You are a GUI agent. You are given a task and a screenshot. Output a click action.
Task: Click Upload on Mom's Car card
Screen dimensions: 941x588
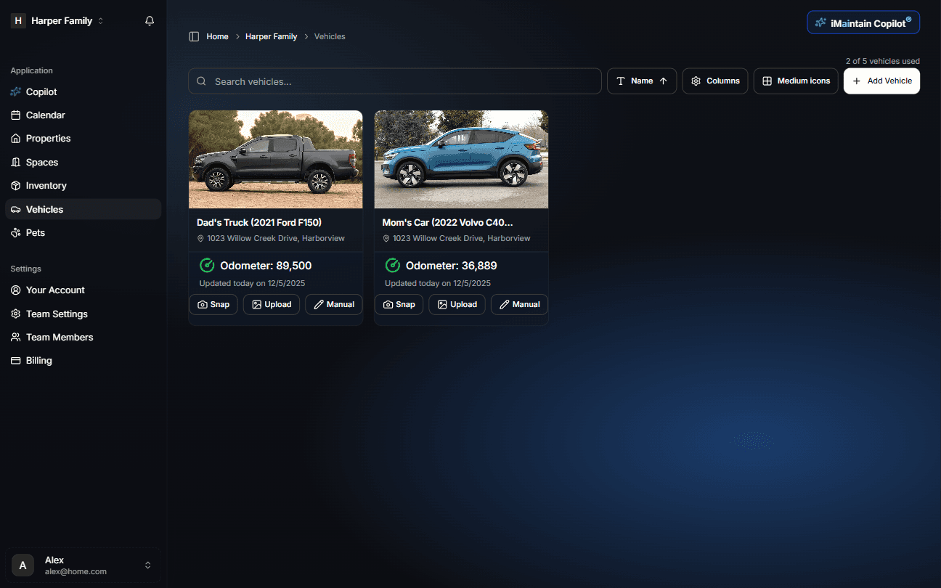(x=457, y=305)
